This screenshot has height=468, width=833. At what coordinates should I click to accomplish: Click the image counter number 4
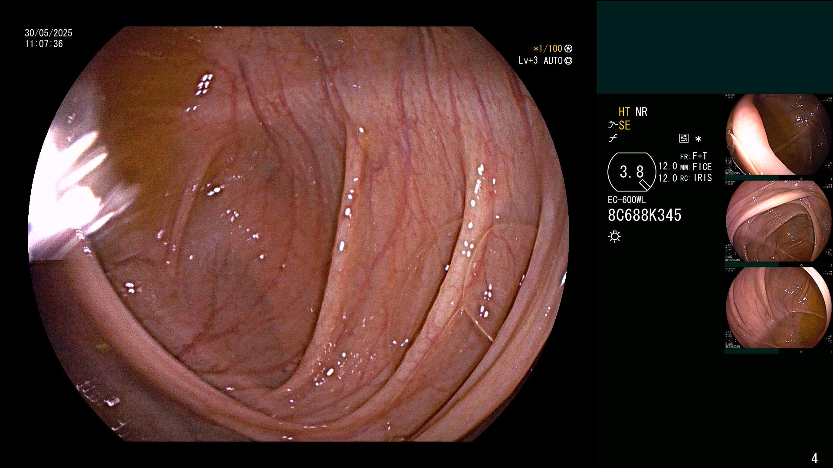(814, 458)
